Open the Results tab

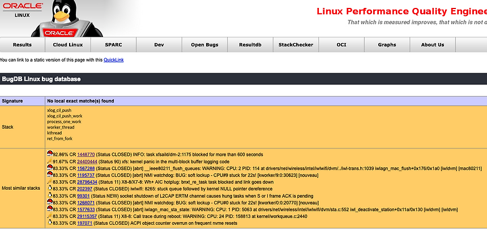[22, 44]
